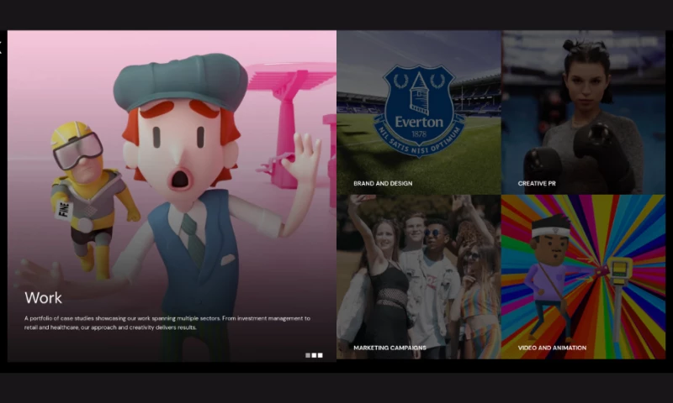Click the red-haired character's flat cap
673x403 pixels.
pos(180,81)
